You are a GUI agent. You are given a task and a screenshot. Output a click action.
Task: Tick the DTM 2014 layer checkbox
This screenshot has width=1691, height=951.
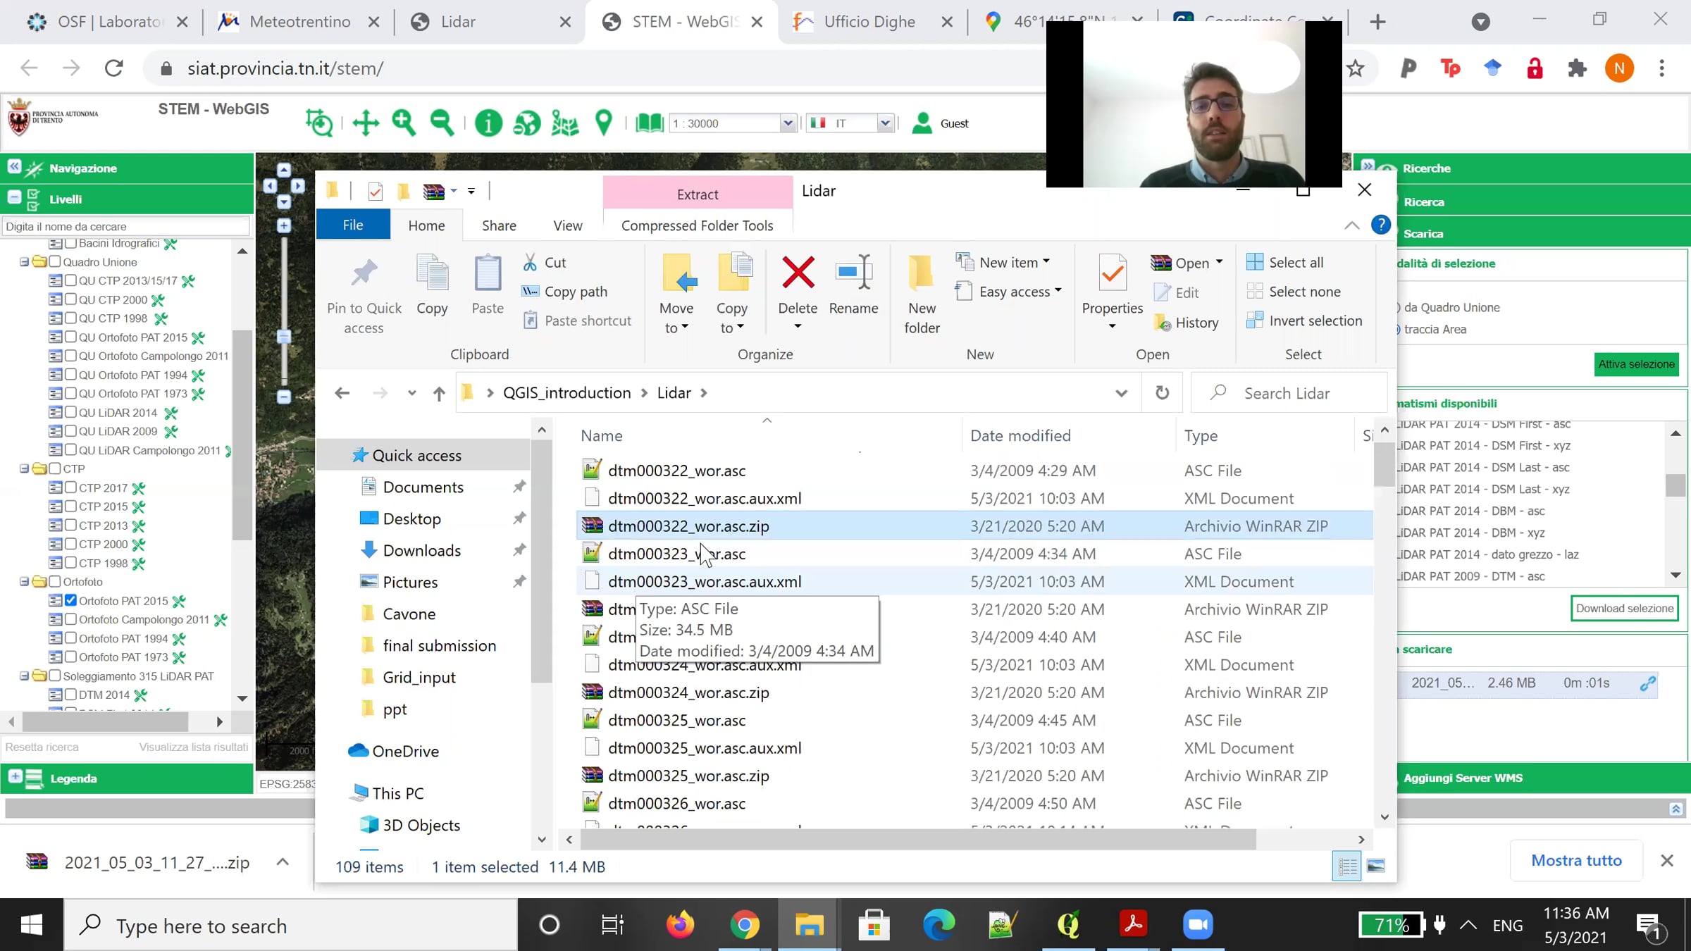coord(70,695)
